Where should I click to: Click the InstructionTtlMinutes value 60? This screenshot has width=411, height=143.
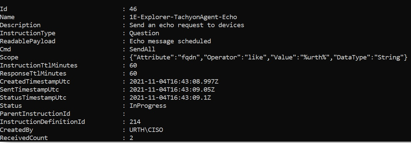coord(133,65)
